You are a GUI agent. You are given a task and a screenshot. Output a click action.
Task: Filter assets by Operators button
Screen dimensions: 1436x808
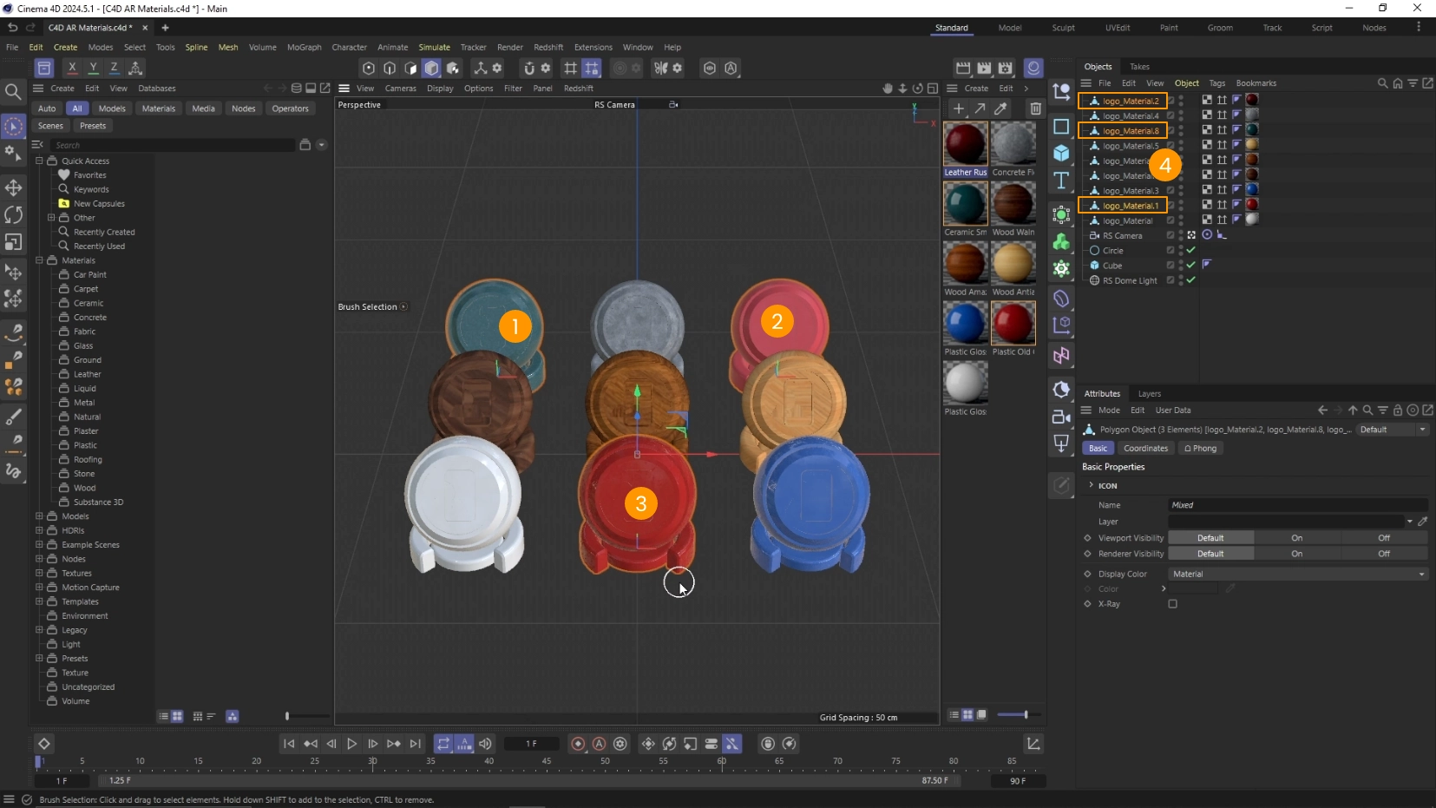(290, 108)
